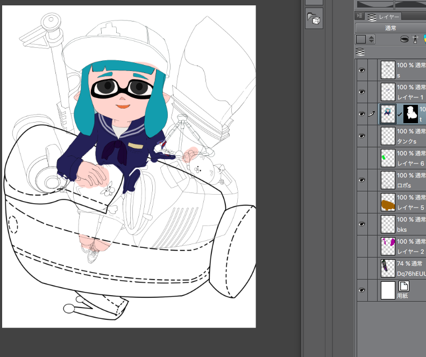Viewport: 426px width, 357px height.
Task: Hide the レイヤー 1 layer
Action: (x=361, y=92)
